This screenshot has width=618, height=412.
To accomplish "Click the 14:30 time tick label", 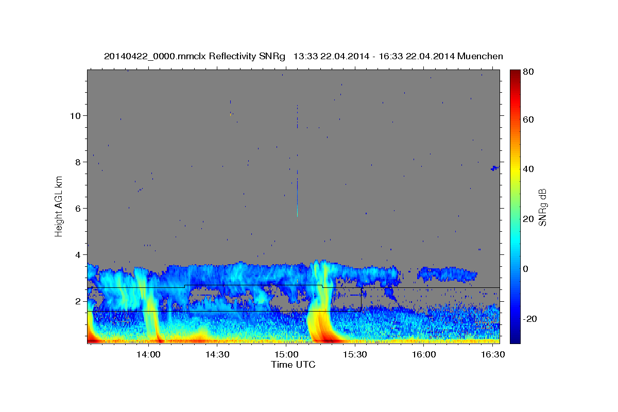I will 218,355.
